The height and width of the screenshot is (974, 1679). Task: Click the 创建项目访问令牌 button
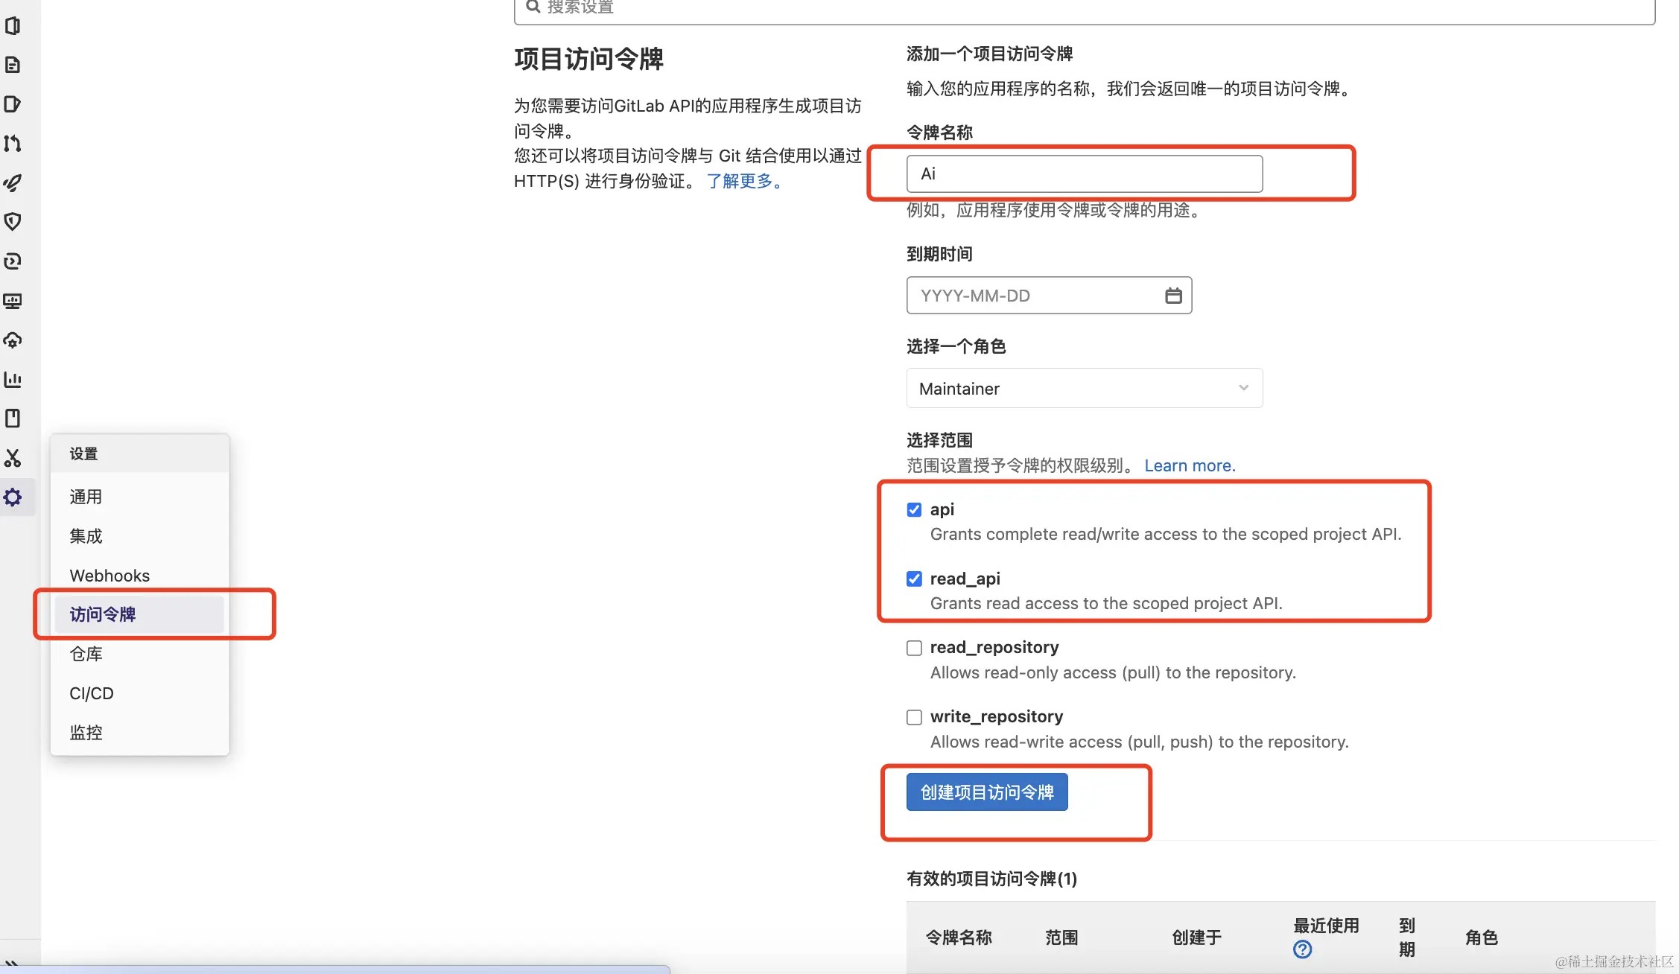click(x=986, y=792)
